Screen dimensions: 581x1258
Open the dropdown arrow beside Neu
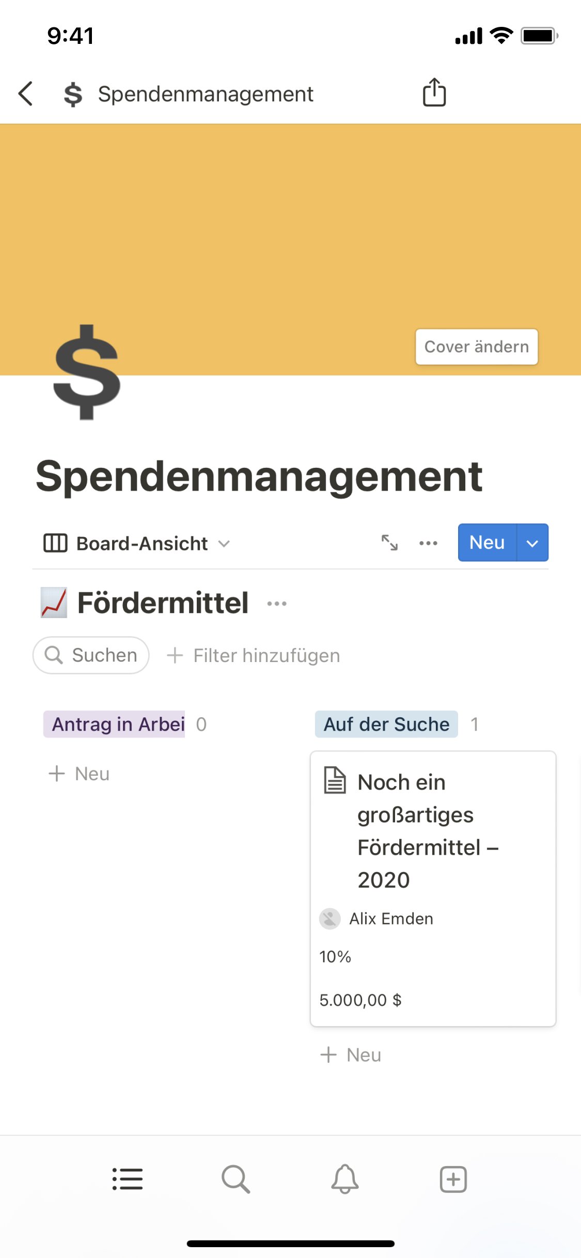click(532, 543)
